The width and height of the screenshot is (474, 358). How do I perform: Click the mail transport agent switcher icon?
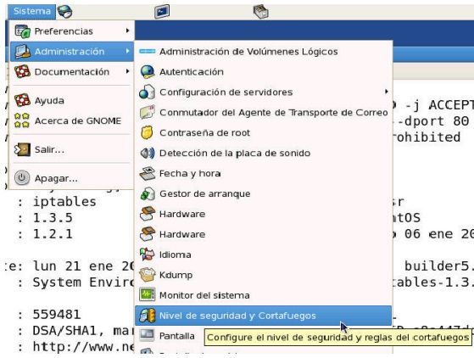[148, 112]
